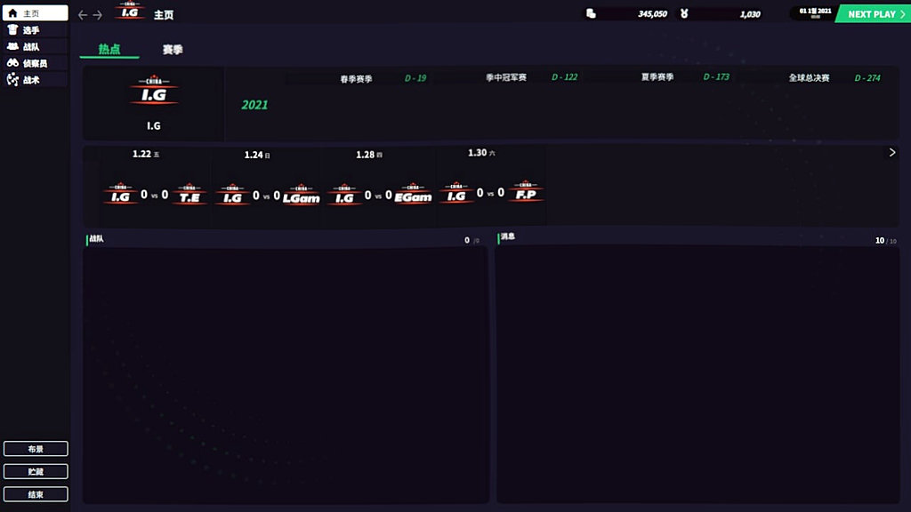Viewport: 911px width, 512px height.
Task: Click the 春季赛季 label
Action: point(356,79)
